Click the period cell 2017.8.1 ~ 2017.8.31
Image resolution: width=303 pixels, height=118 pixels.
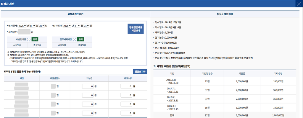click(x=172, y=99)
